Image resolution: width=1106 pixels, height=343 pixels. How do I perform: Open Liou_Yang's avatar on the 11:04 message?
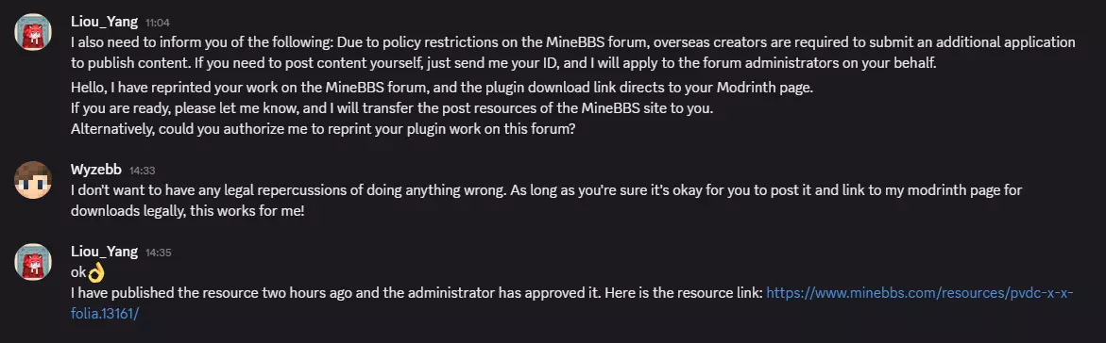click(x=33, y=32)
